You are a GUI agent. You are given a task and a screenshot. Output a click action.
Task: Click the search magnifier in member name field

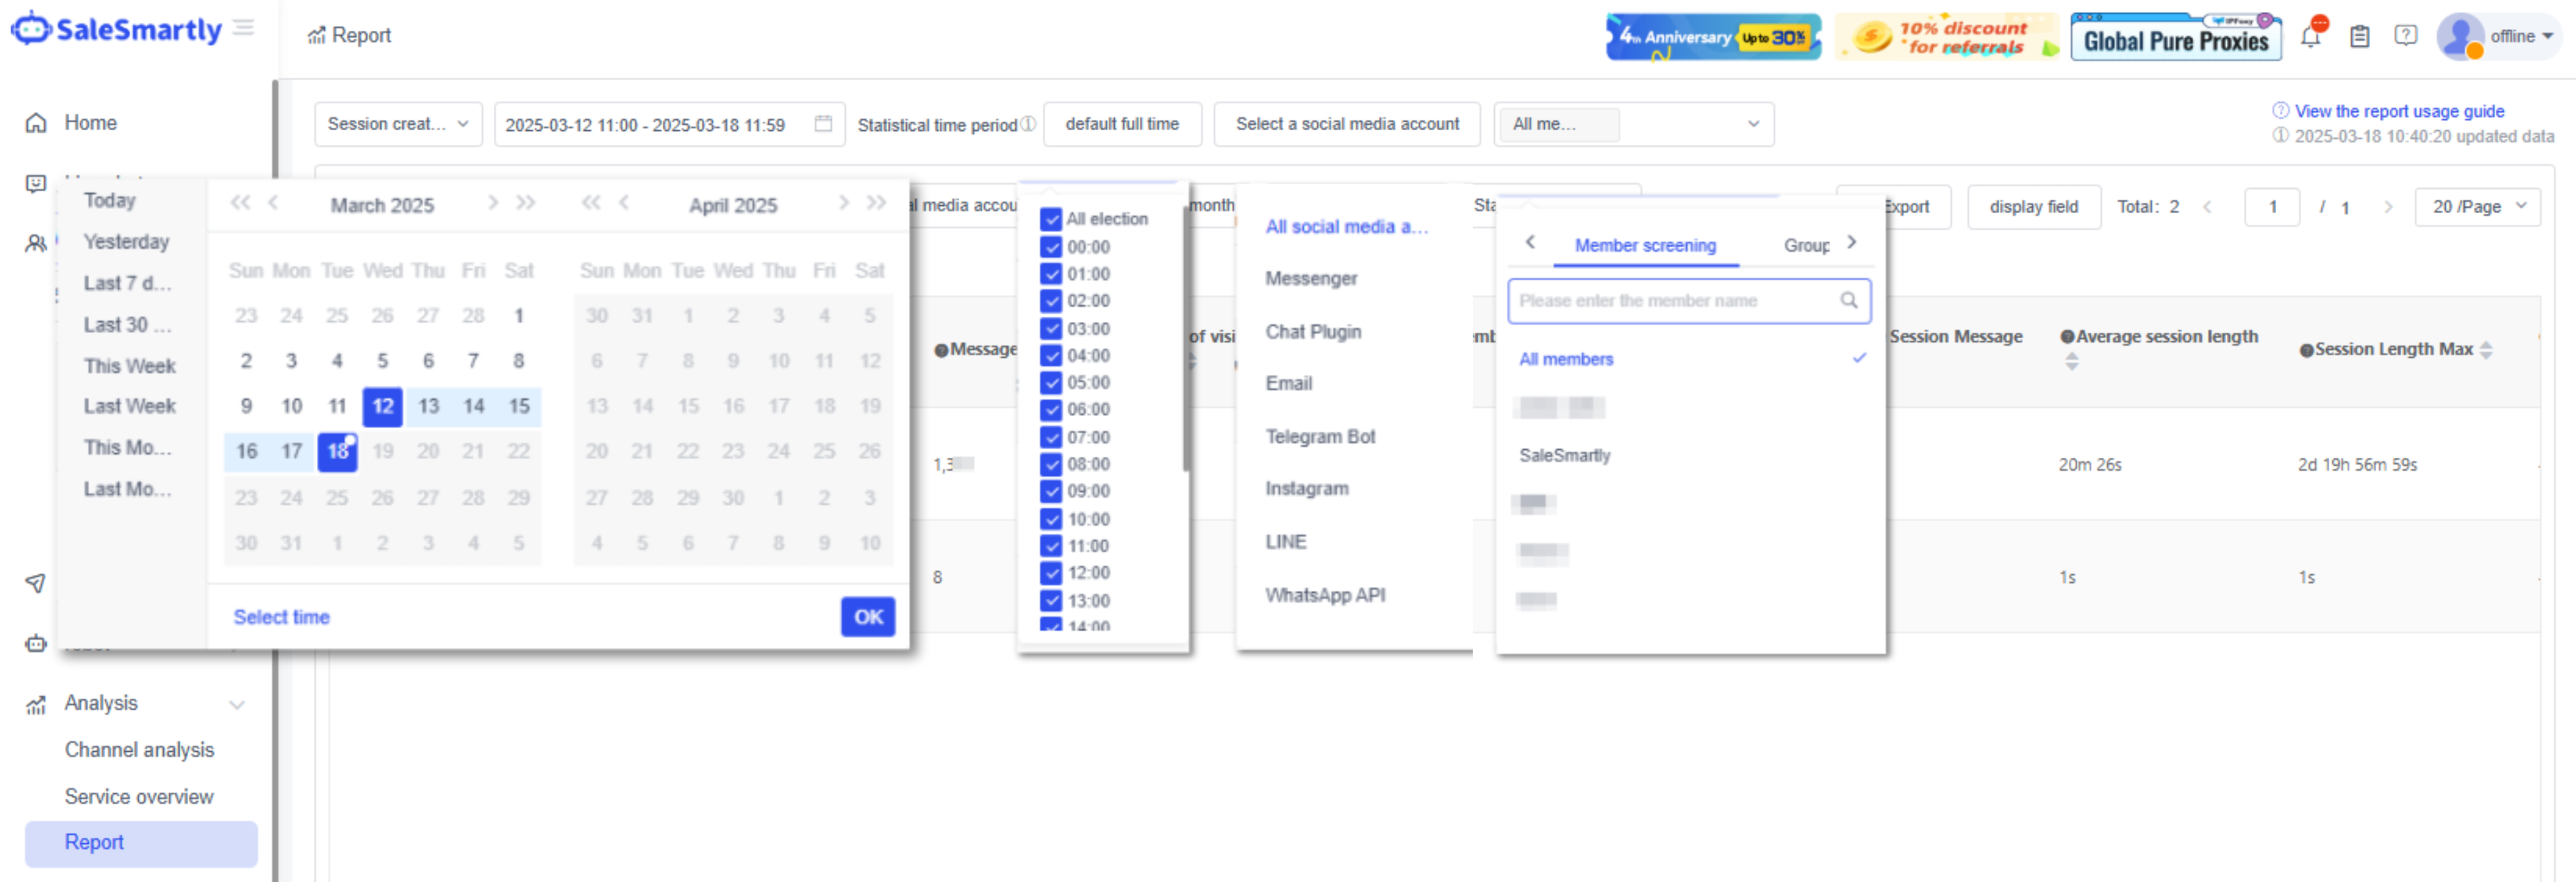1848,300
